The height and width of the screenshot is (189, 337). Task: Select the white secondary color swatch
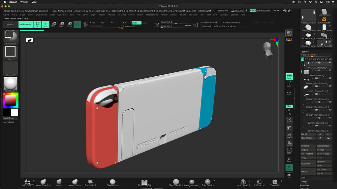14,112
